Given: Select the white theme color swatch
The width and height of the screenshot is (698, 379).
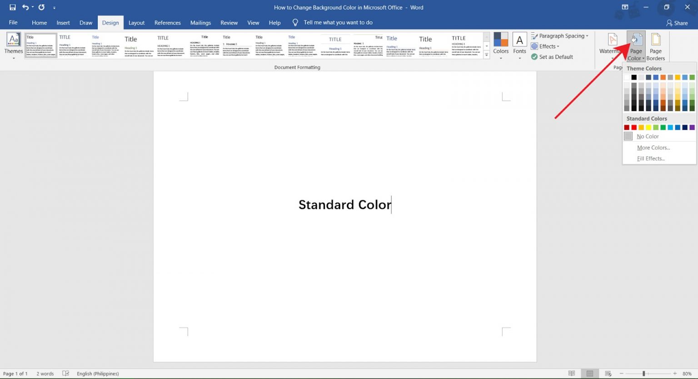Looking at the screenshot, I should point(627,77).
